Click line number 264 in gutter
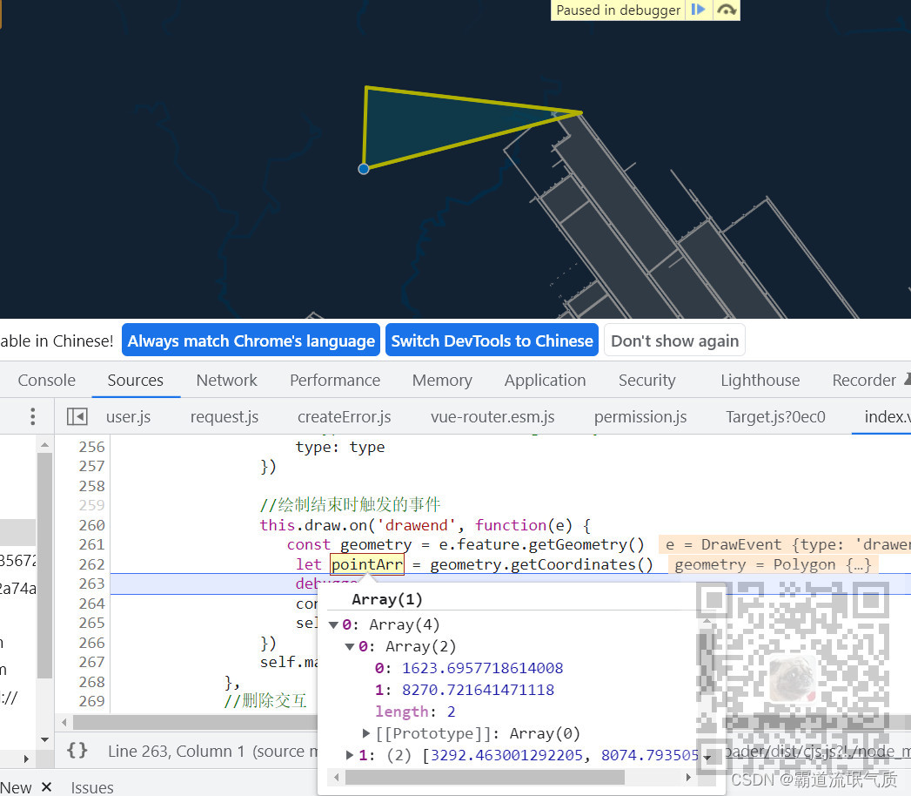 [92, 604]
